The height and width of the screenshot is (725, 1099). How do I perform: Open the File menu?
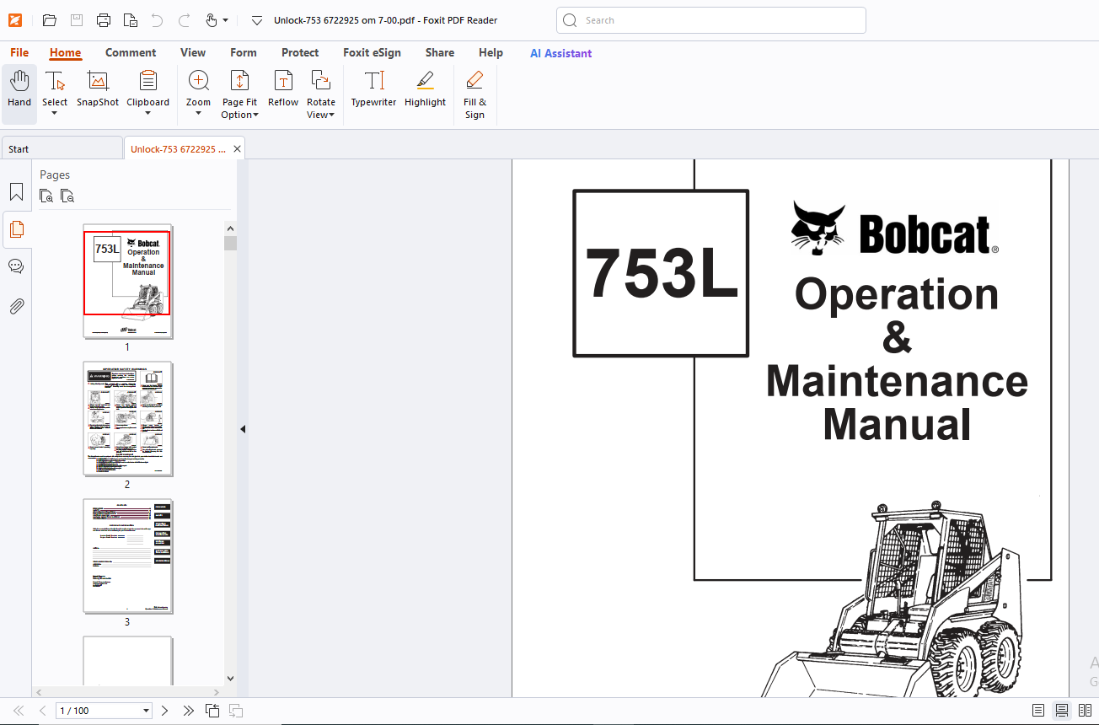[x=19, y=52]
